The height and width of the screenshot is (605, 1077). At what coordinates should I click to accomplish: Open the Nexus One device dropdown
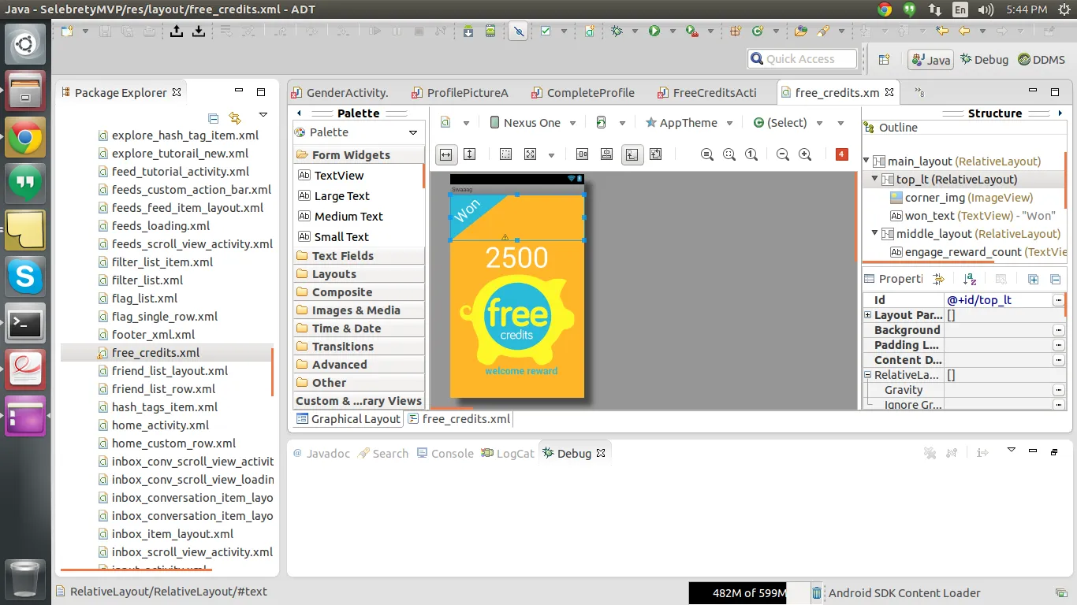coord(532,123)
